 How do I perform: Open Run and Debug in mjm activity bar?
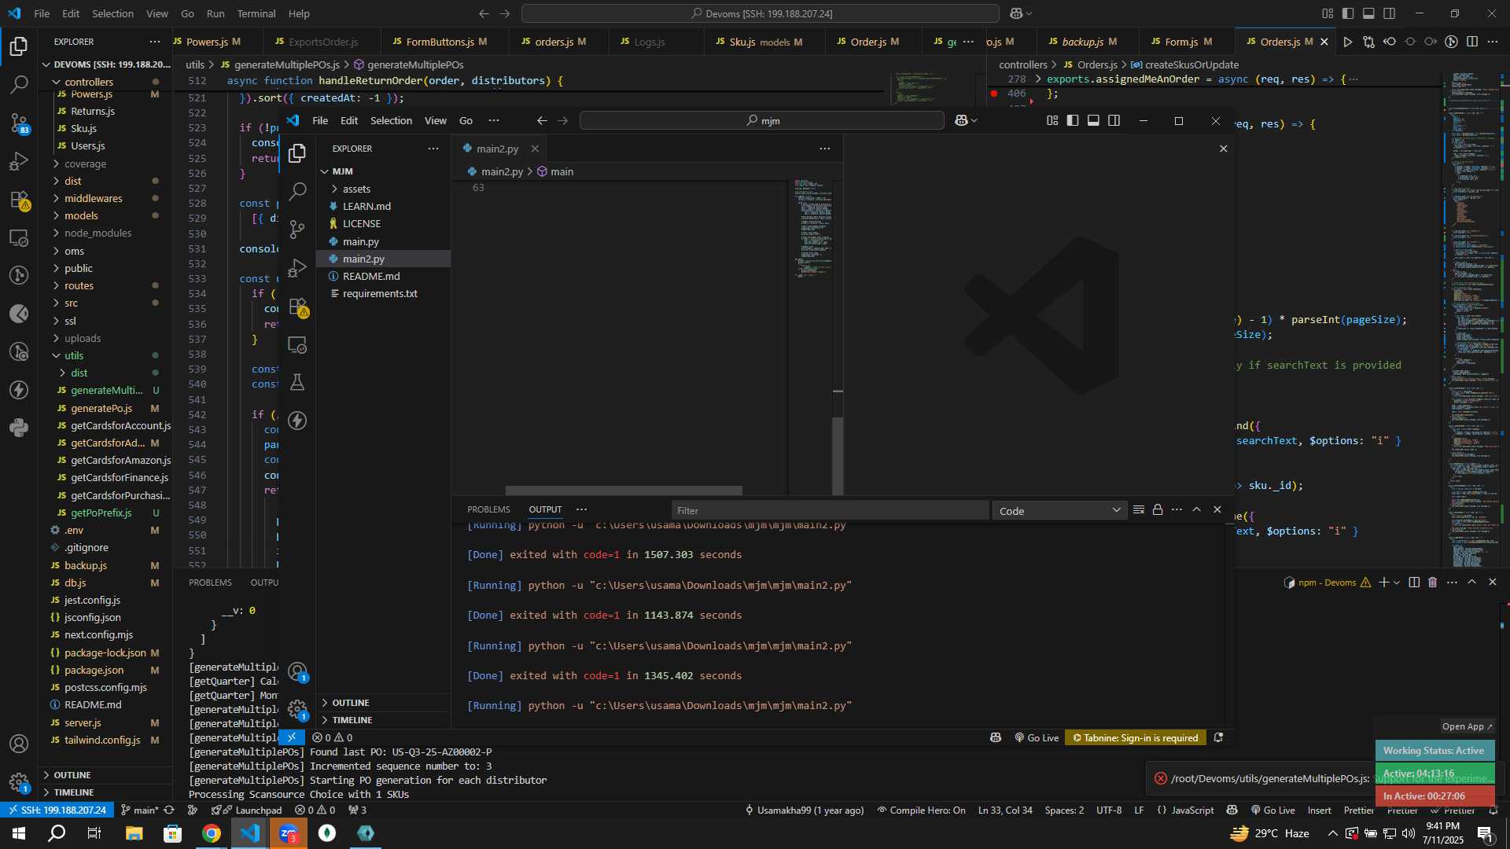coord(297,267)
